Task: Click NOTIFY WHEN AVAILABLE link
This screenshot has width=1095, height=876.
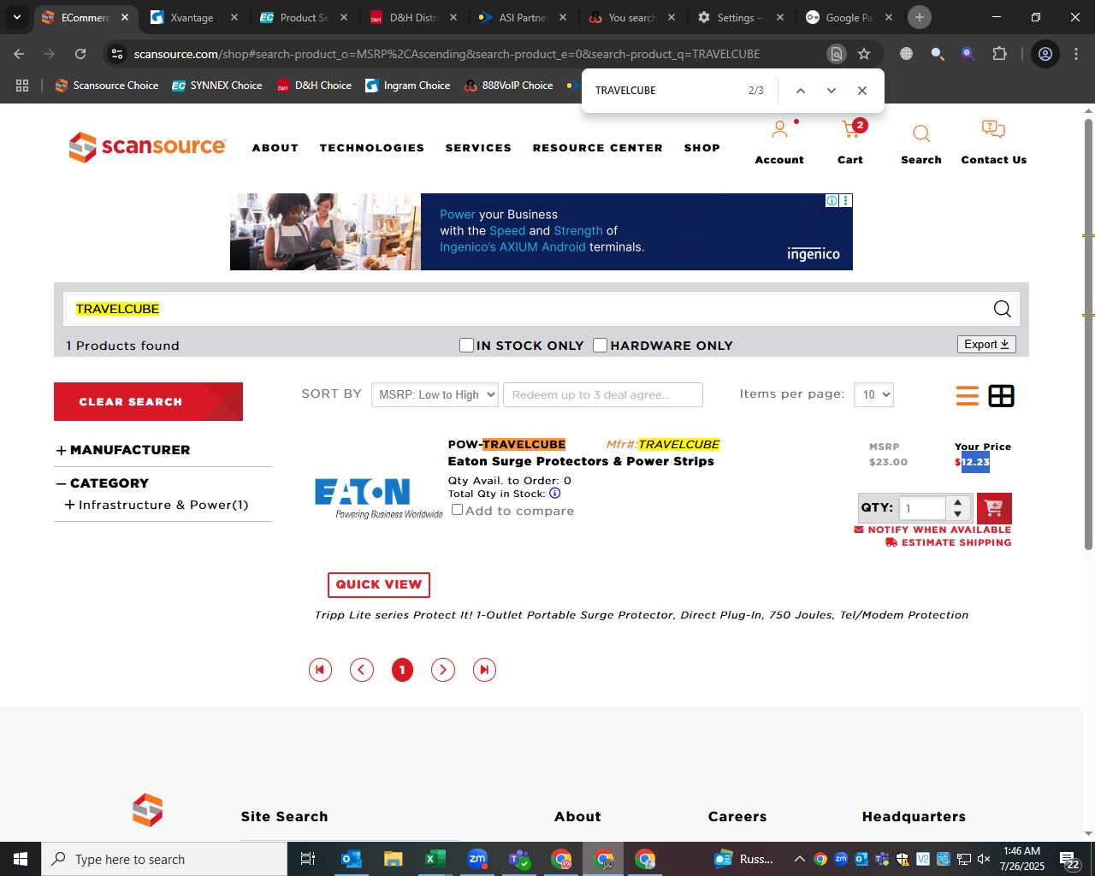Action: tap(932, 530)
